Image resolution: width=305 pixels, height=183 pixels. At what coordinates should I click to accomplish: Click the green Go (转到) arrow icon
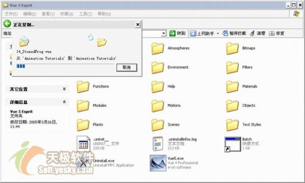click(x=172, y=33)
